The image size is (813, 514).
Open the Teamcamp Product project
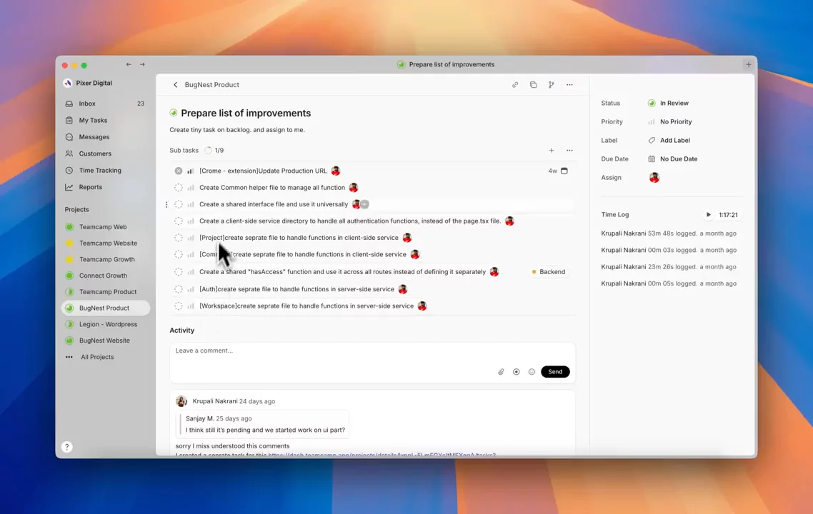[108, 292]
